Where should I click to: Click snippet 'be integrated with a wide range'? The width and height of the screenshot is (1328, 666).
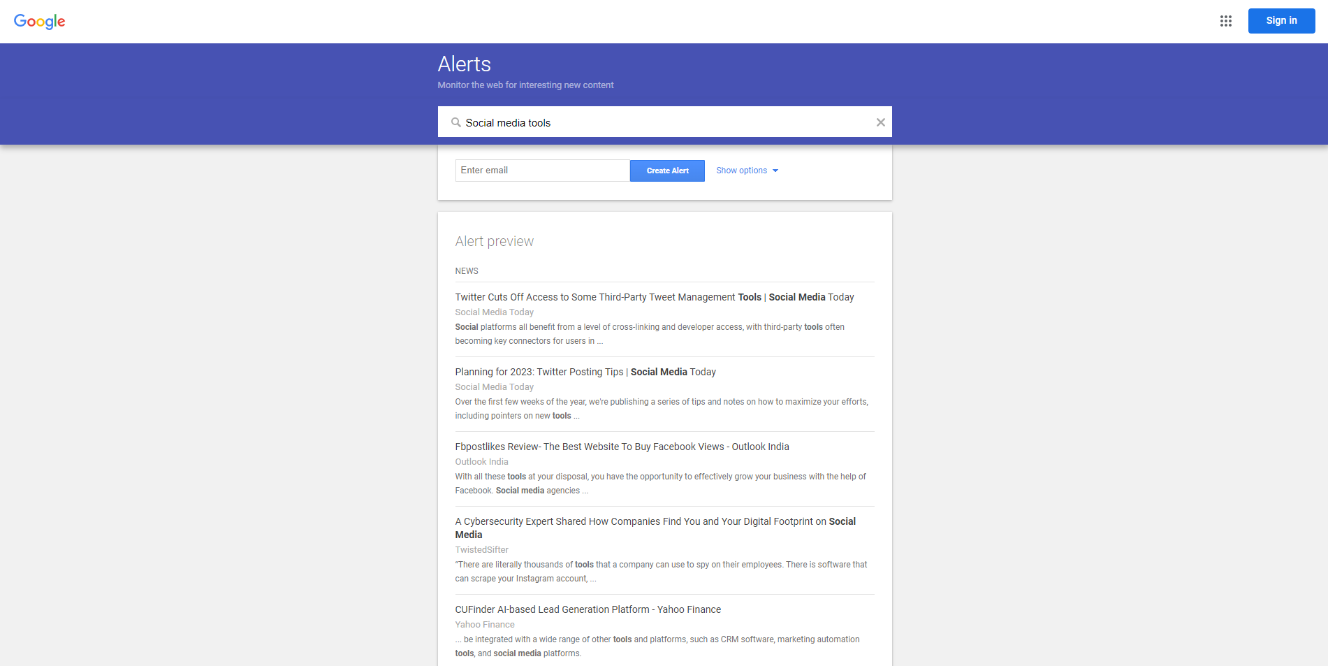click(x=657, y=646)
